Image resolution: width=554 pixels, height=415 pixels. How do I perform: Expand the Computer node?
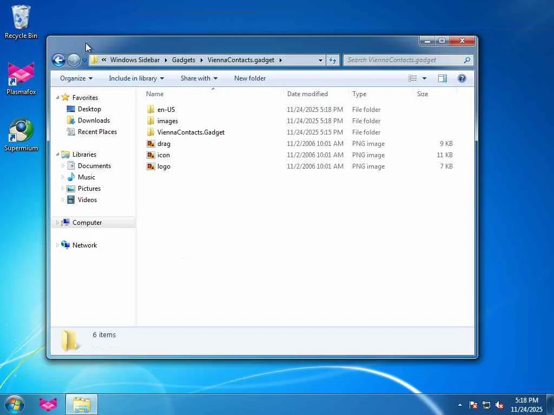57,222
